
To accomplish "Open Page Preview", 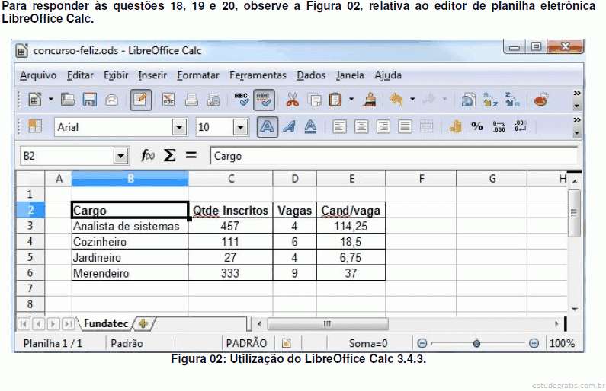I will pos(213,100).
